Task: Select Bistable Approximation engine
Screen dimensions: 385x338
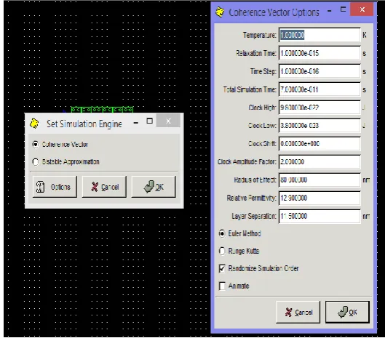Action: point(36,162)
